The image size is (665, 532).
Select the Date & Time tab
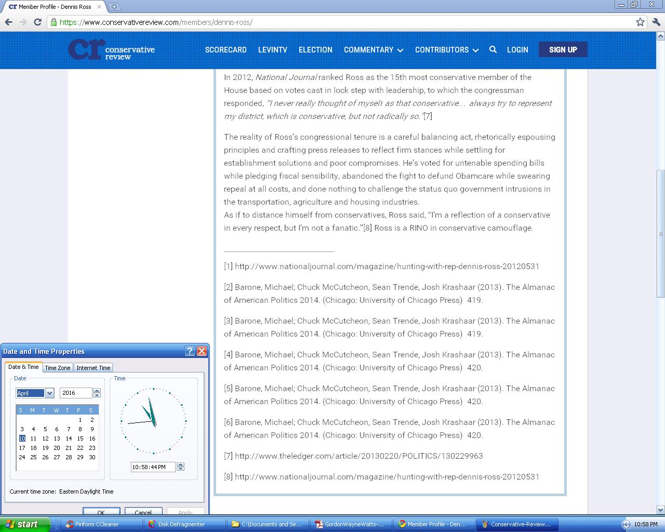[x=23, y=367]
